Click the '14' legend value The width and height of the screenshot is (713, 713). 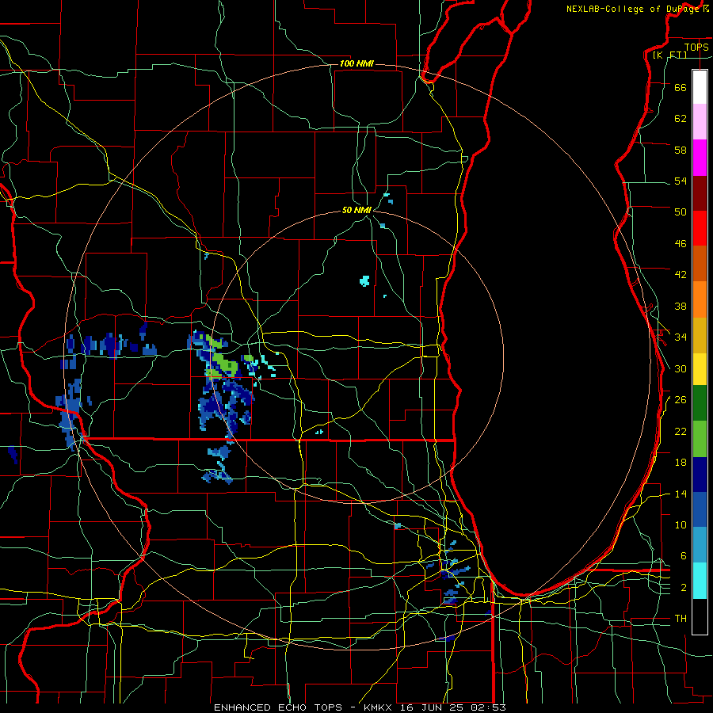(x=681, y=494)
